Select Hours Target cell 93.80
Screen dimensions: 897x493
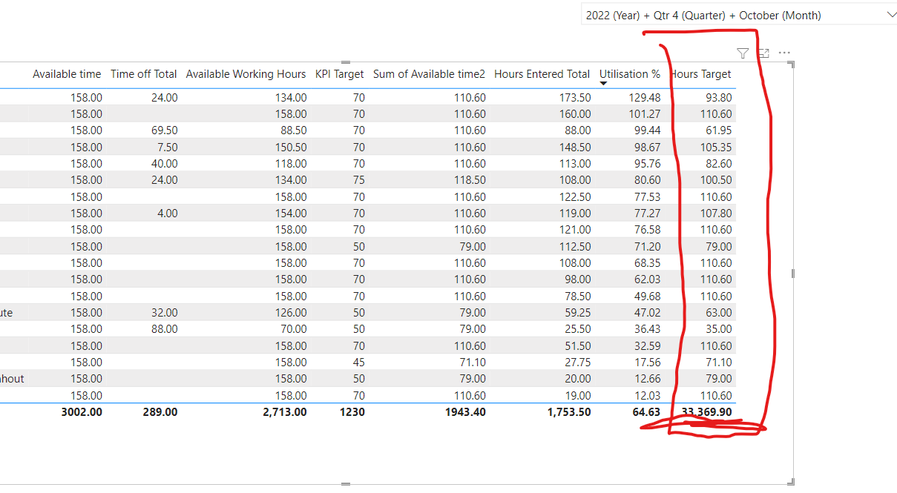point(719,97)
